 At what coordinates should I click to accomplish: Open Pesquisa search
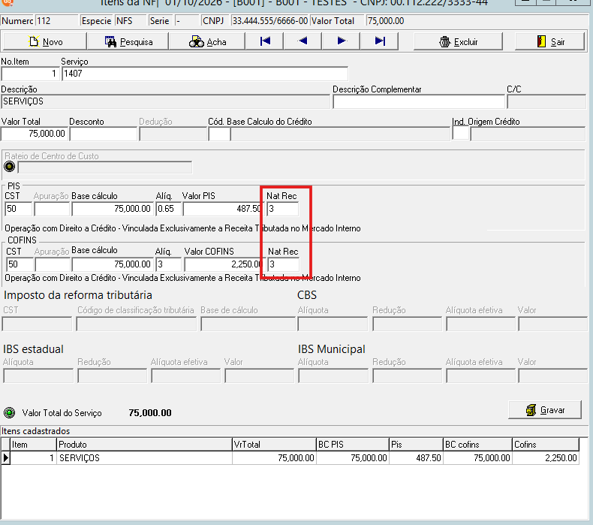pos(128,41)
